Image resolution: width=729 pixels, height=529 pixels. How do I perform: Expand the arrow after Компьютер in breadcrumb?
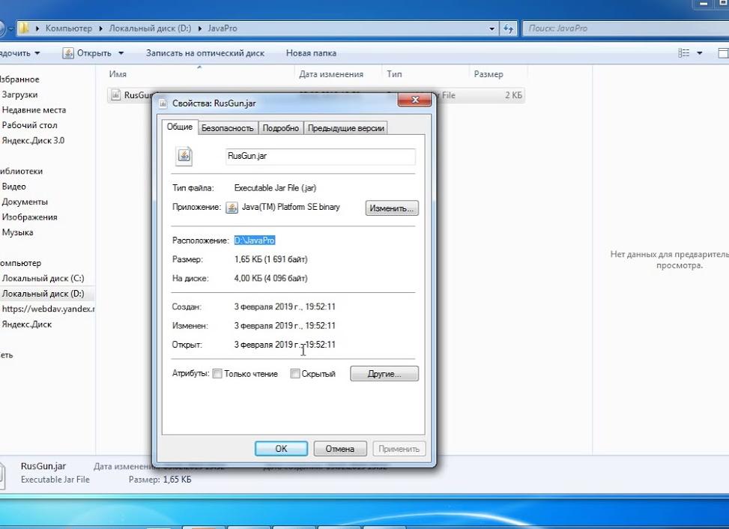pos(100,28)
